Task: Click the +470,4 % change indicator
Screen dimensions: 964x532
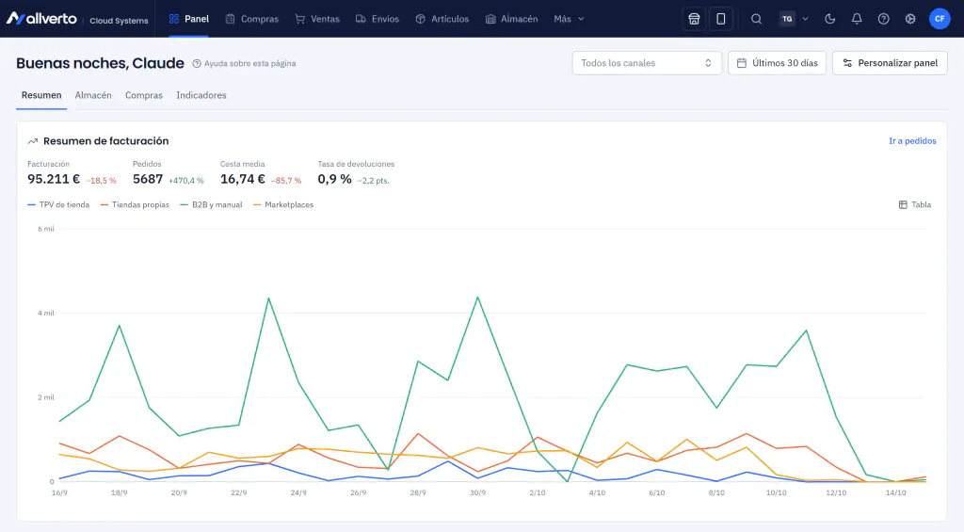Action: point(185,181)
